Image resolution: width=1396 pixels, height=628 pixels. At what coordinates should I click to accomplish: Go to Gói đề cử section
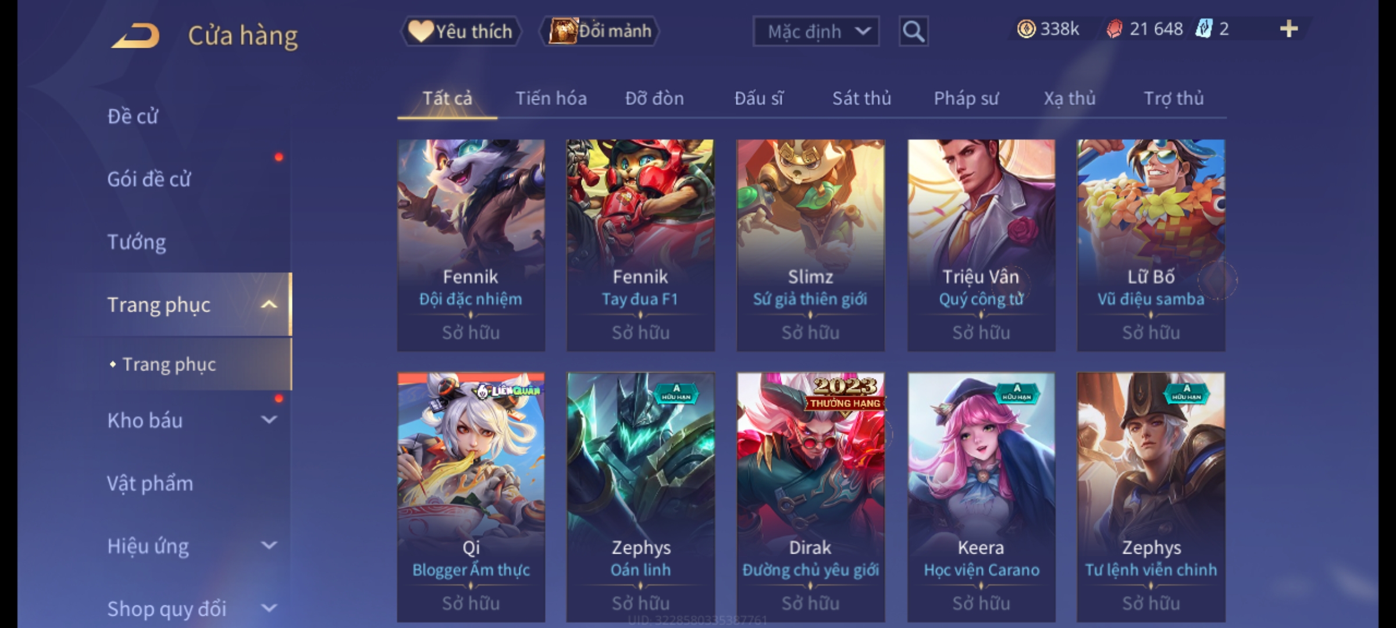[149, 179]
